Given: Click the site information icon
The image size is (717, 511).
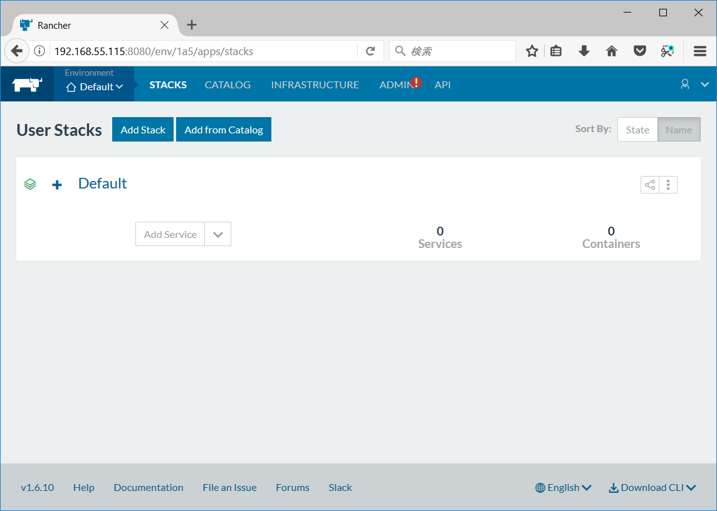Looking at the screenshot, I should (39, 51).
